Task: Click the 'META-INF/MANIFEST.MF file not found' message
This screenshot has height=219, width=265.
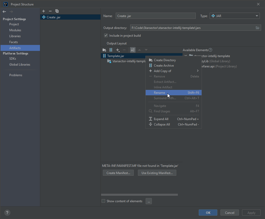Action: coord(140,166)
